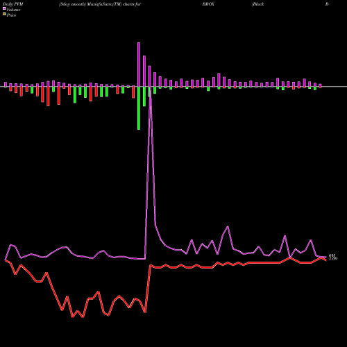Click the Volume legend label
347x347 pixels.
[x=13, y=10]
